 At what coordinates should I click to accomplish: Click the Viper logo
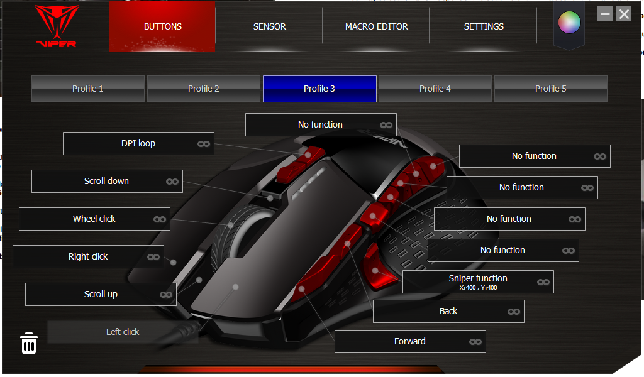56,26
